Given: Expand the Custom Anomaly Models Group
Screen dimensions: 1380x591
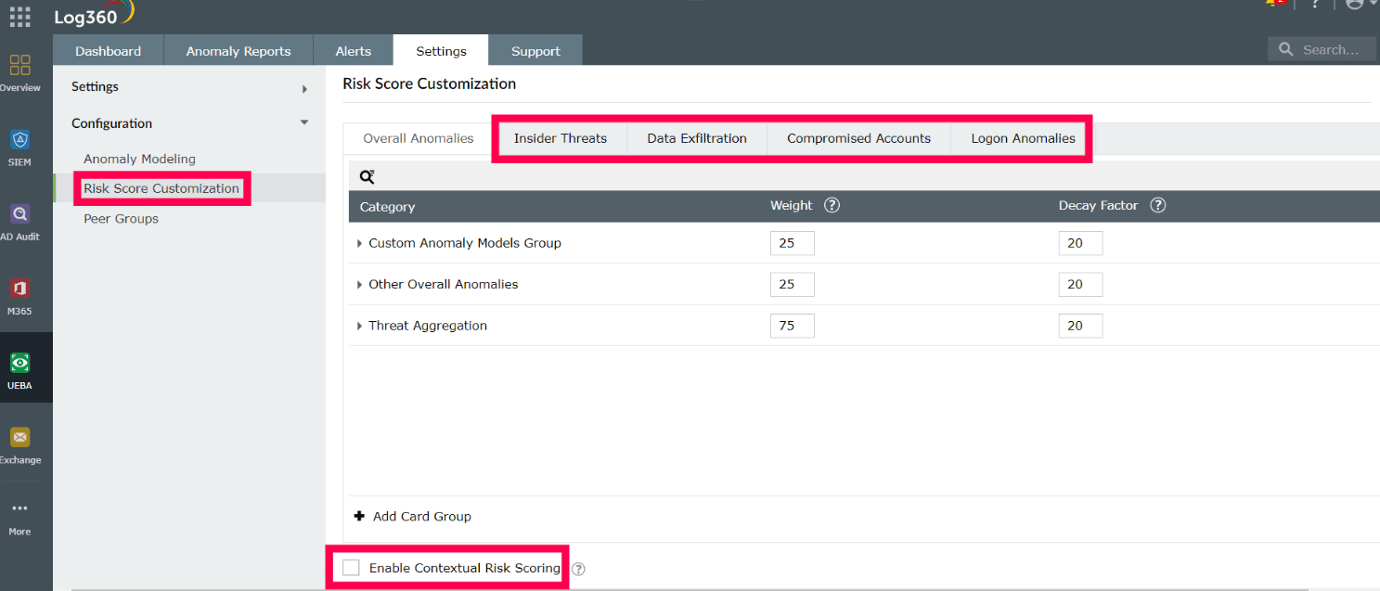Looking at the screenshot, I should [359, 242].
